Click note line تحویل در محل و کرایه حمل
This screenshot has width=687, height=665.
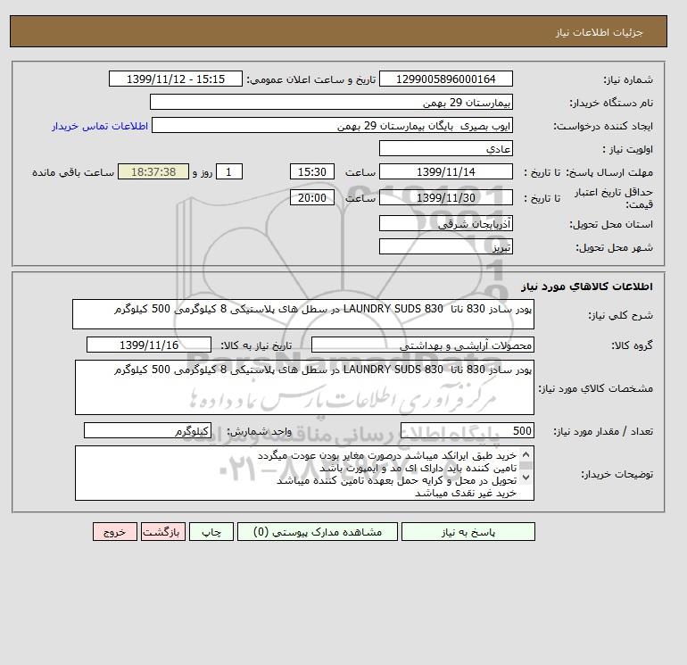[x=397, y=480]
